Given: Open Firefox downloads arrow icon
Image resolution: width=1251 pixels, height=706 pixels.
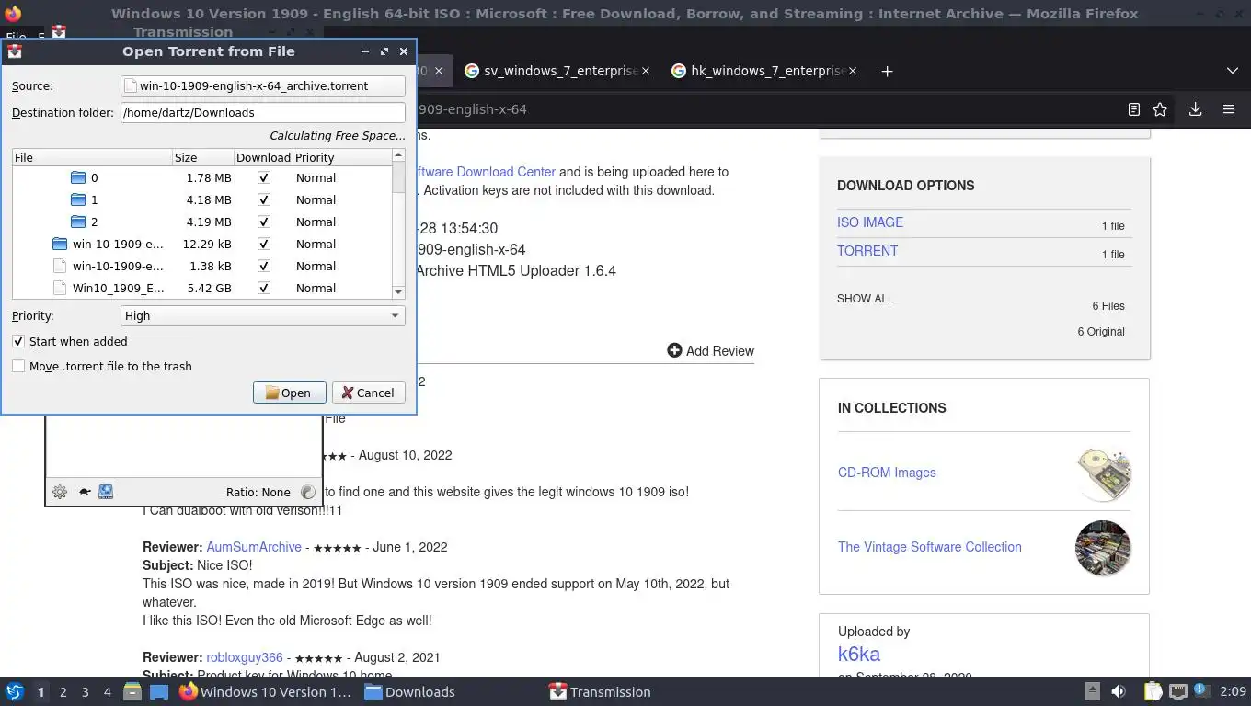Looking at the screenshot, I should (1195, 109).
